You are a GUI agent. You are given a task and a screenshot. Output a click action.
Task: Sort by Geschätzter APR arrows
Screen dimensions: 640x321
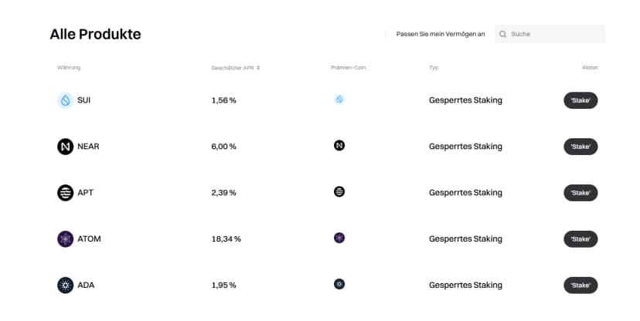[x=258, y=68]
